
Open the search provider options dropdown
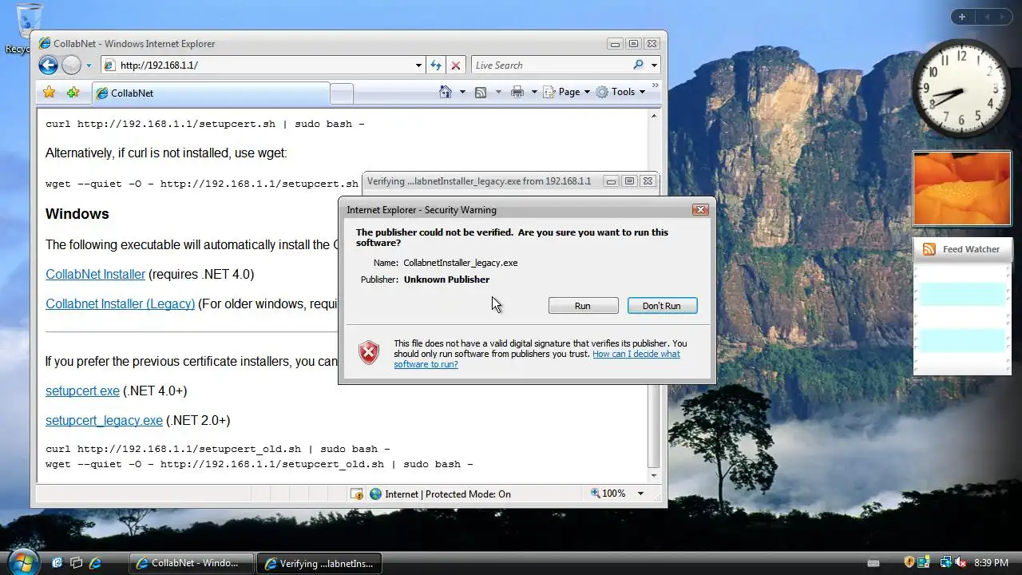654,65
